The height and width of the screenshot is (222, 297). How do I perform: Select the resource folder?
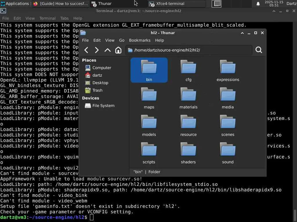[x=188, y=125]
